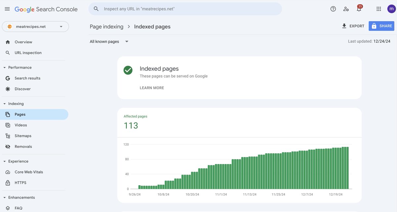The height and width of the screenshot is (212, 397).
Task: Open Core Web Vitals report
Action: tap(29, 172)
